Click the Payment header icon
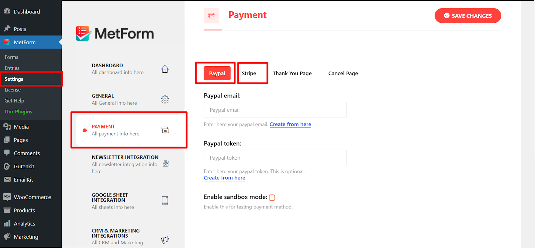The width and height of the screenshot is (535, 248). point(211,15)
